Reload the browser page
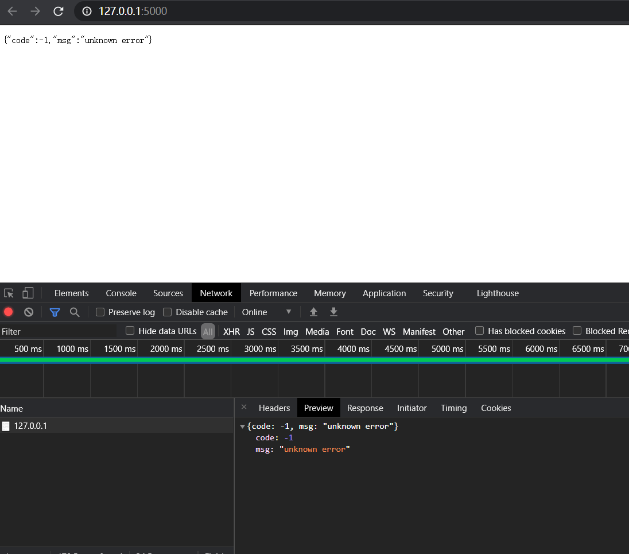The height and width of the screenshot is (554, 629). pos(58,11)
